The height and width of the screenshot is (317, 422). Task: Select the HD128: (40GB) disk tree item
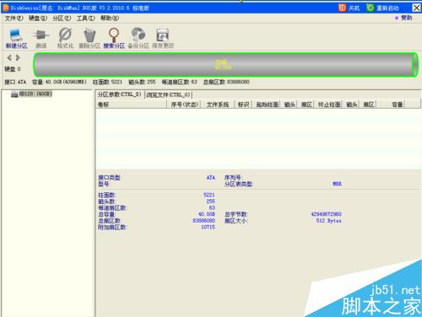[31, 94]
